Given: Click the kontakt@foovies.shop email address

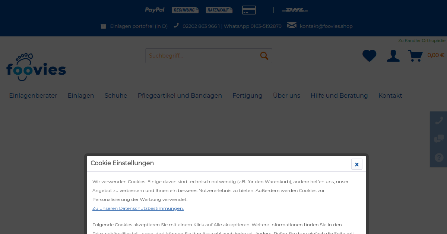Looking at the screenshot, I should 326,26.
